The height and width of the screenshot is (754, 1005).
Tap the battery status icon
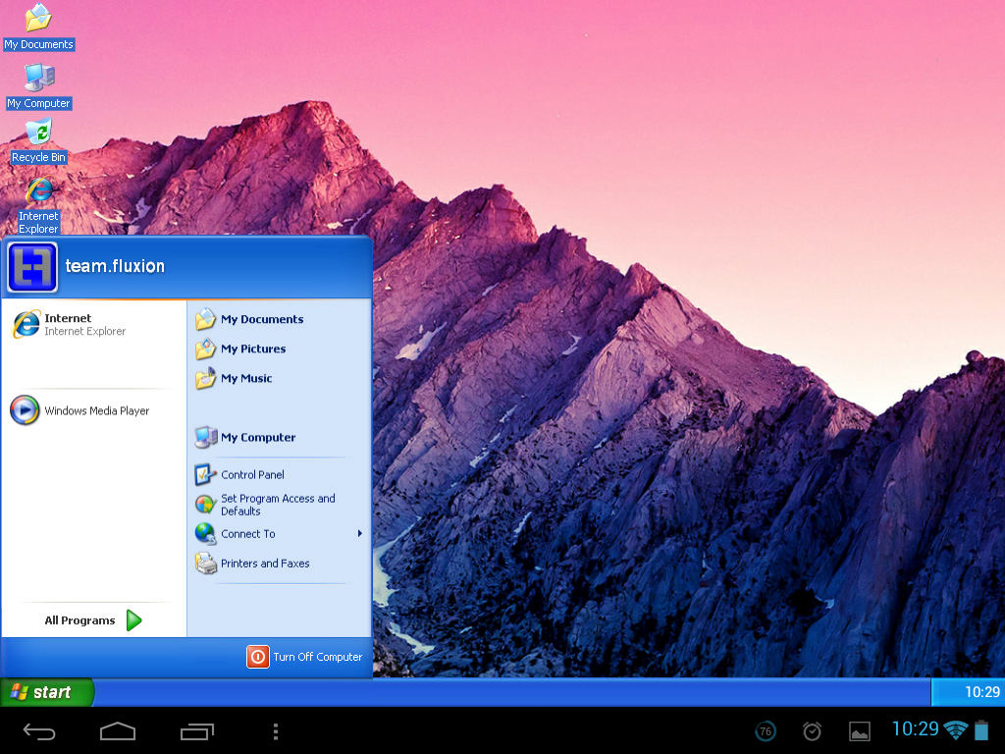981,729
